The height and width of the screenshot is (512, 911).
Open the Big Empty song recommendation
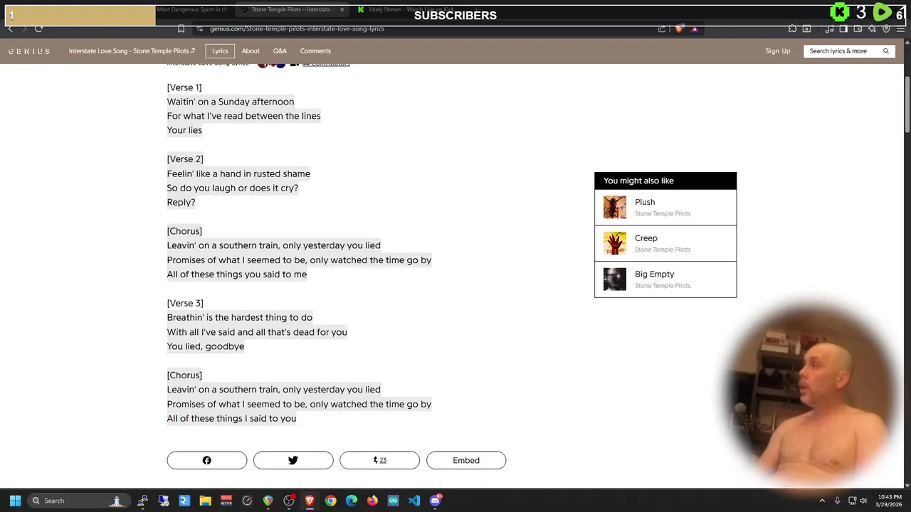(665, 279)
